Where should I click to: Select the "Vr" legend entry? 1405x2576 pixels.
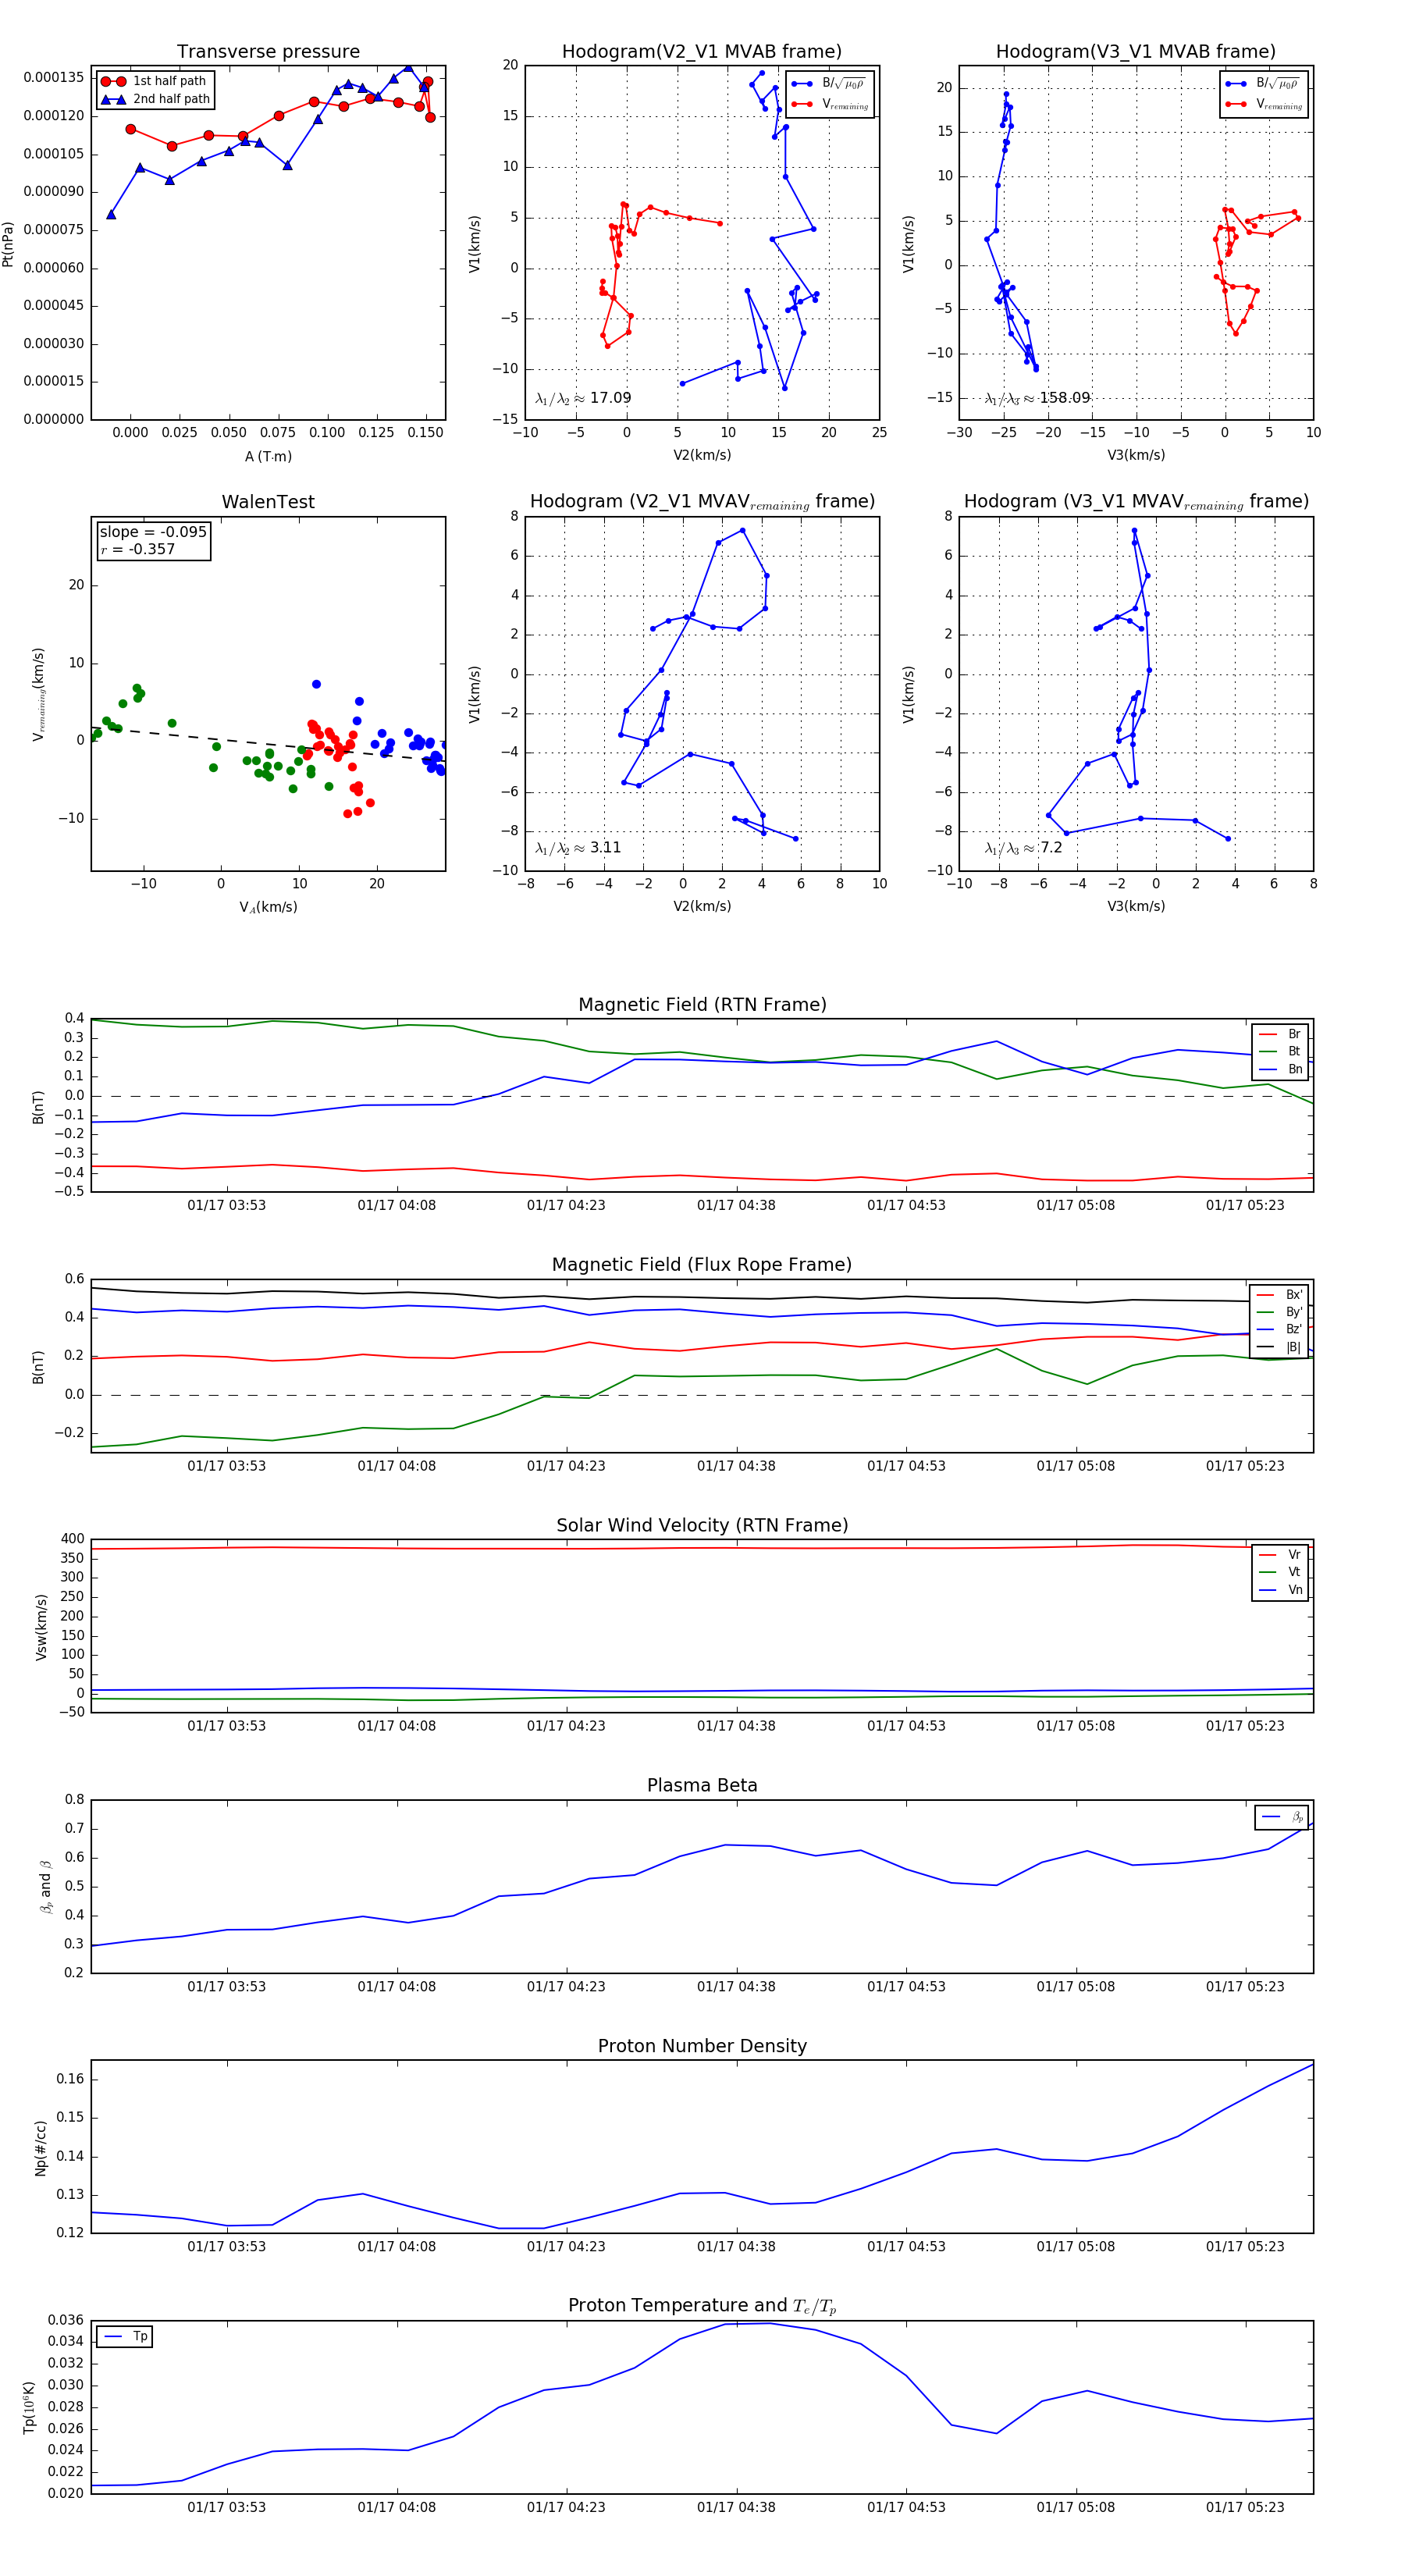(x=1281, y=1555)
